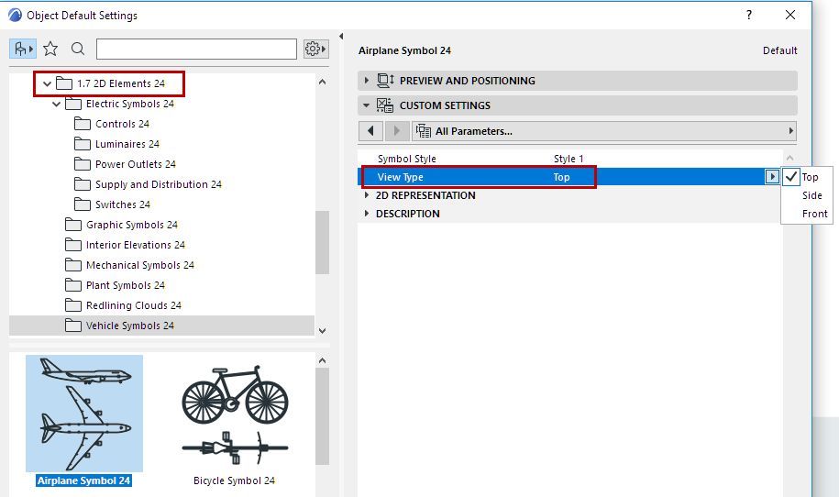This screenshot has width=839, height=497.
Task: Select the Vehicle Symbols 24 folder
Action: pos(161,326)
